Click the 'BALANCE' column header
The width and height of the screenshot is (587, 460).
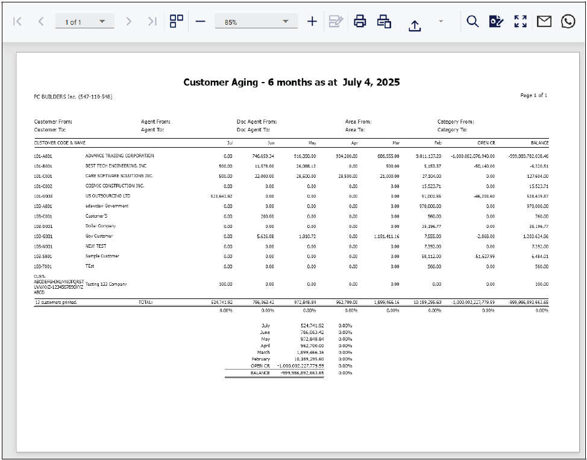point(539,143)
